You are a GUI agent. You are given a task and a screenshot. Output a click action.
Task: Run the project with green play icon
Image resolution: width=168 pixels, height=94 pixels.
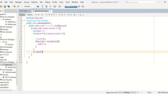(x=50, y=7)
